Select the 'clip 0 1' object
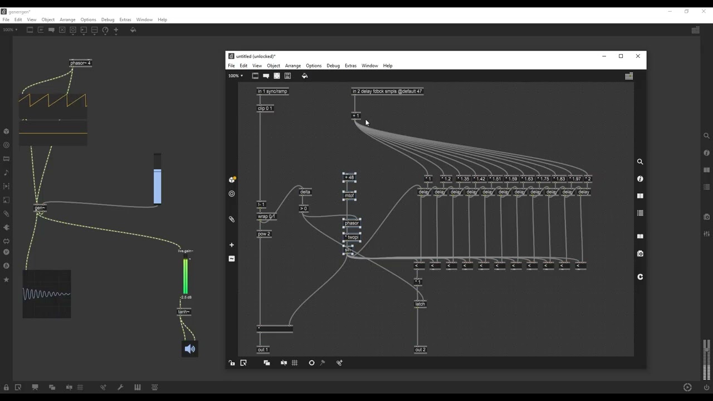 pos(265,109)
